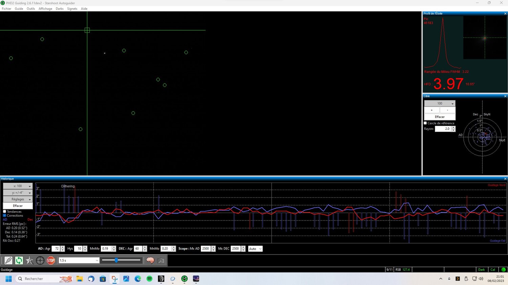Click the 9/11 star count in status bar
The width and height of the screenshot is (508, 285).
pyautogui.click(x=389, y=270)
